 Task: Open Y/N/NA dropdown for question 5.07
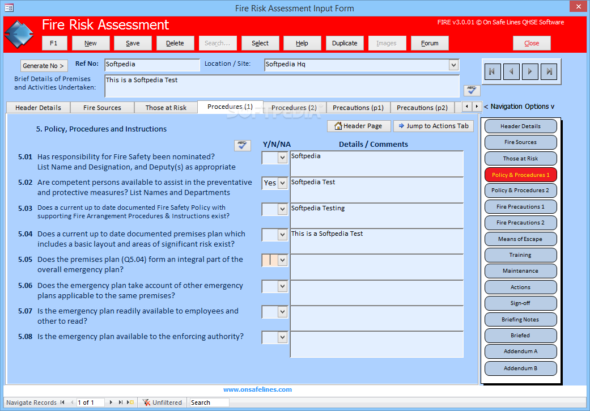pos(283,312)
